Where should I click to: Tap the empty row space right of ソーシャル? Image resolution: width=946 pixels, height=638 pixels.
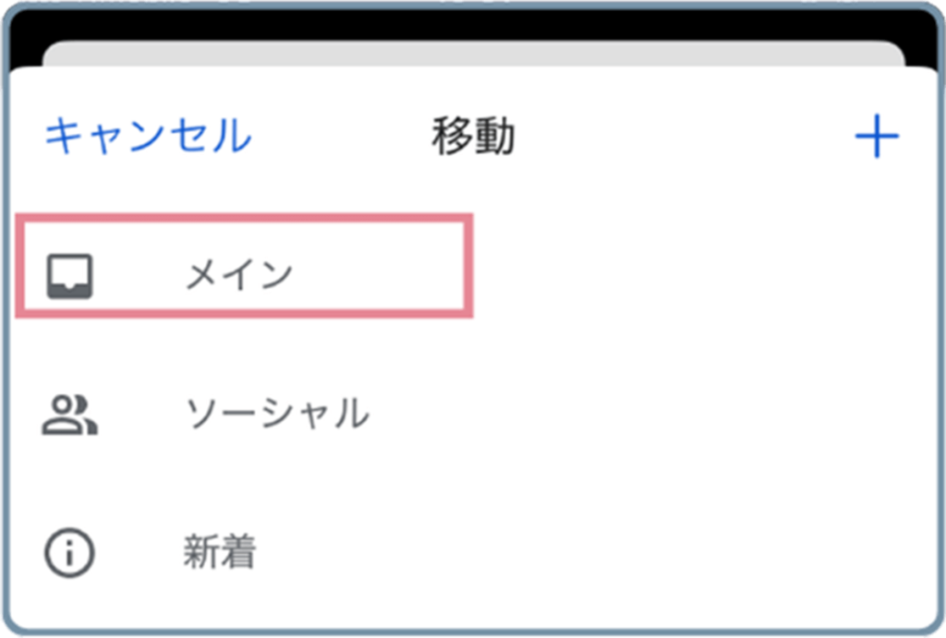pyautogui.click(x=651, y=415)
